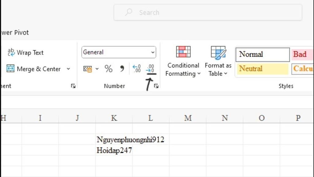Click Decrease Decimal icon
The width and height of the screenshot is (314, 177).
pos(150,69)
